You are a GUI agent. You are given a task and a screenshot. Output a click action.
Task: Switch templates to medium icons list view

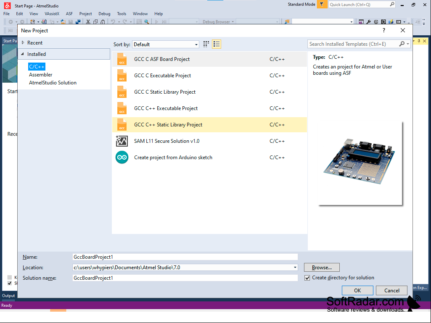tap(217, 44)
